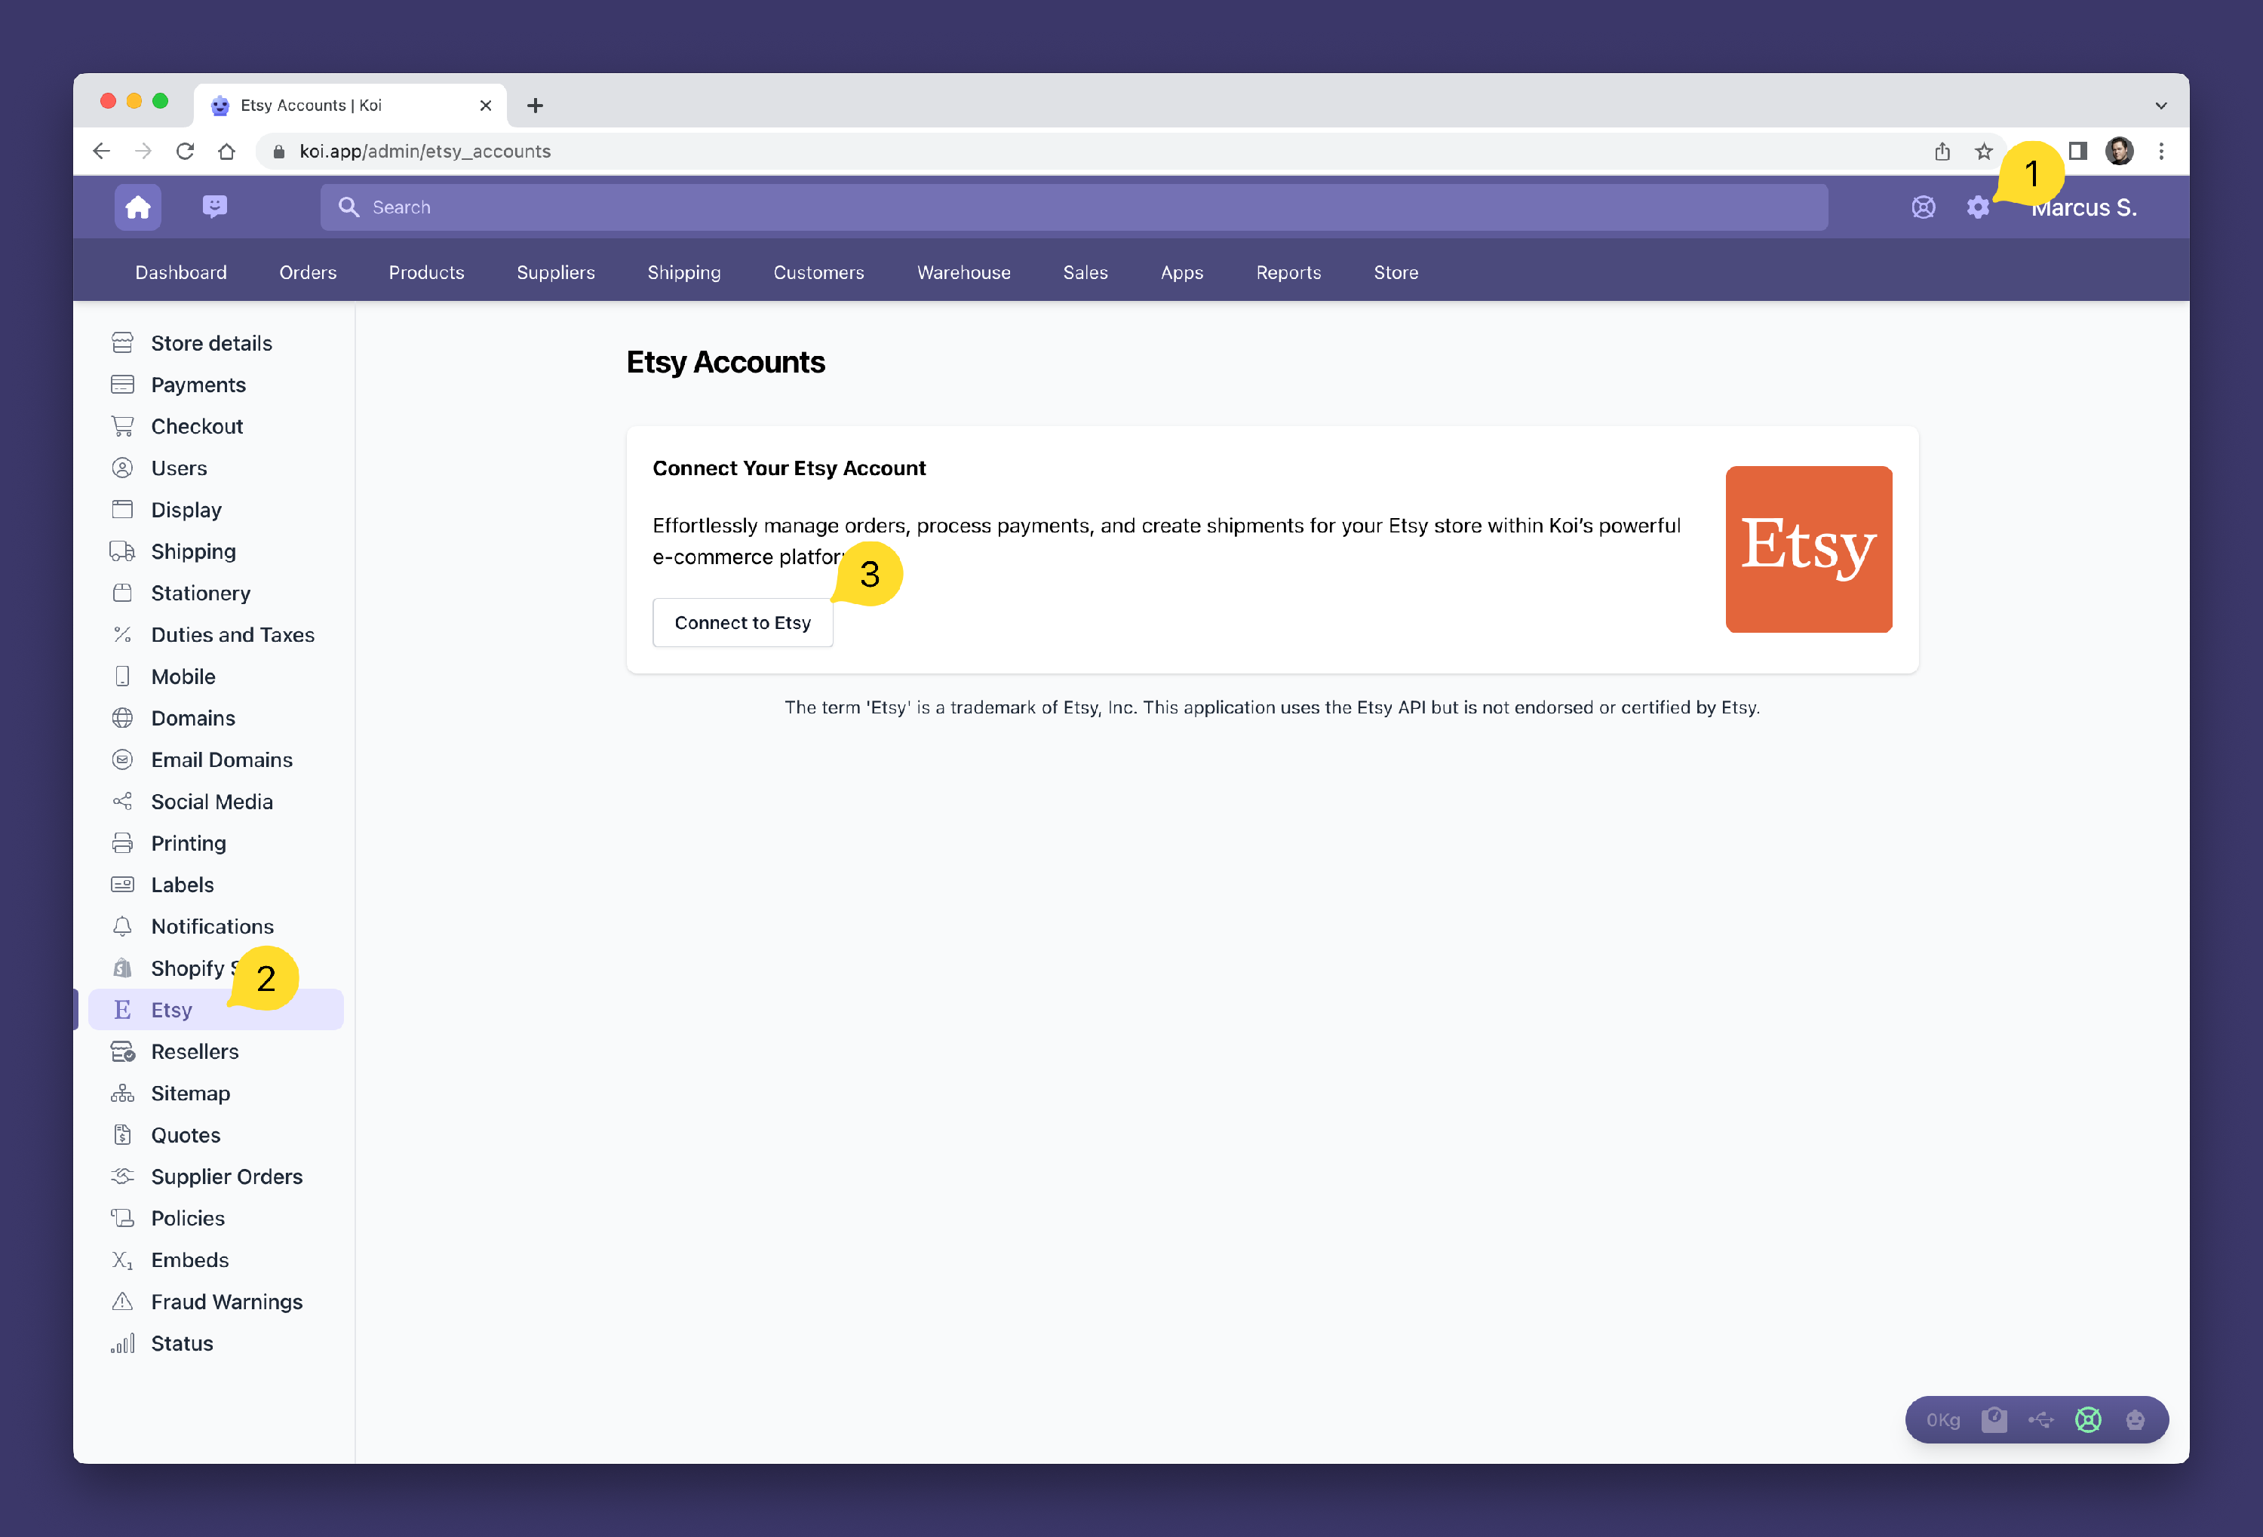Open the help lifebuoy icon in header

click(1922, 207)
